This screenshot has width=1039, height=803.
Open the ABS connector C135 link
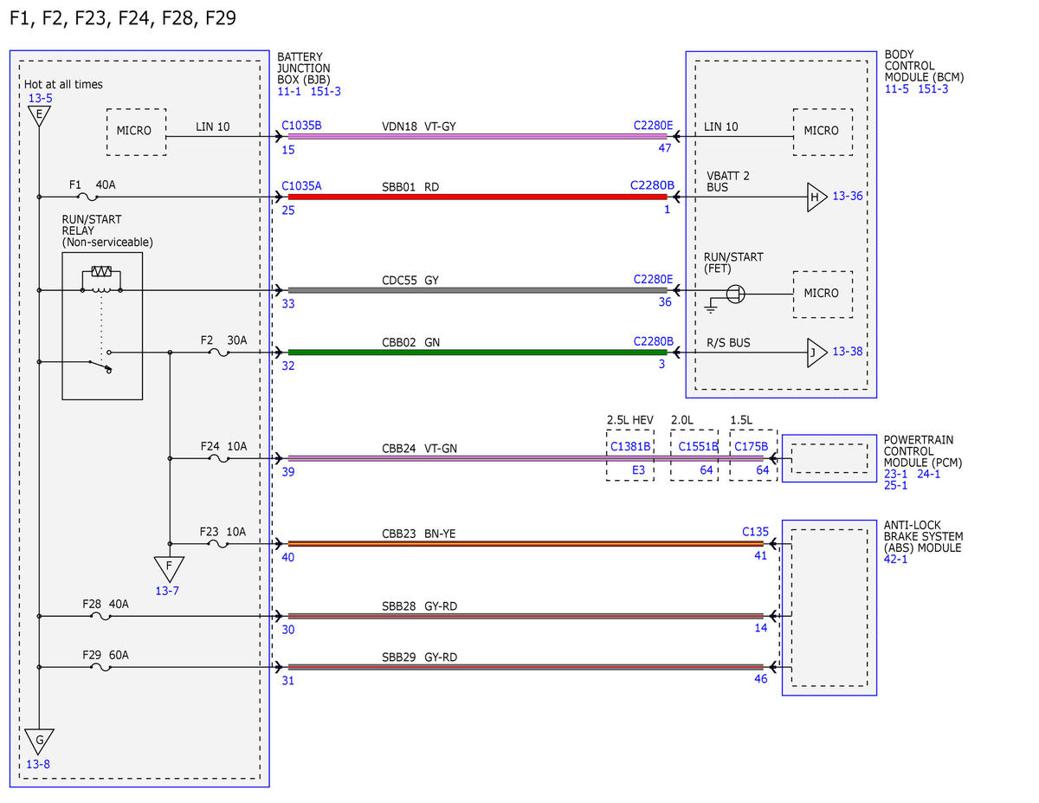point(755,532)
